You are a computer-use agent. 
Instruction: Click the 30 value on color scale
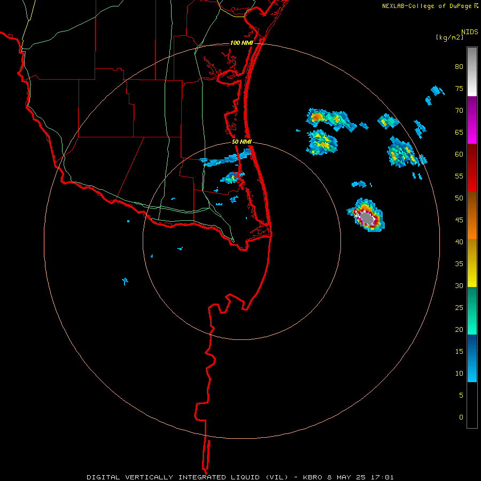tap(459, 285)
